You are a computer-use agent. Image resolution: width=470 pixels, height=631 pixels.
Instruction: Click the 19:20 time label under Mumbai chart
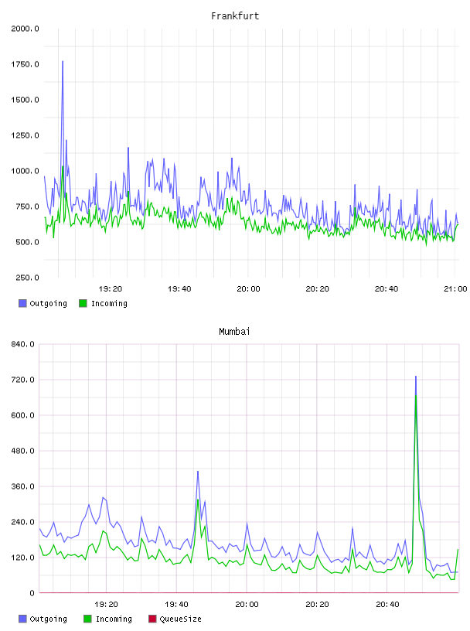[x=106, y=605]
